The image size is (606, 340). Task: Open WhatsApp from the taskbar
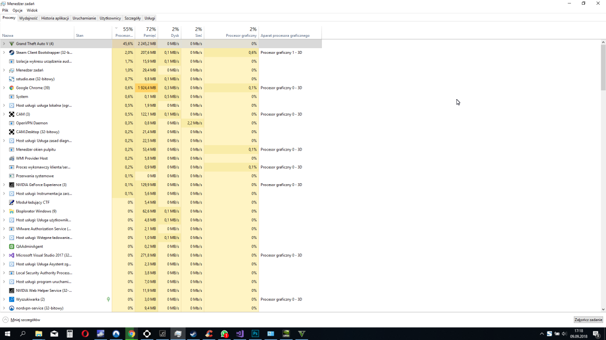pos(224,333)
